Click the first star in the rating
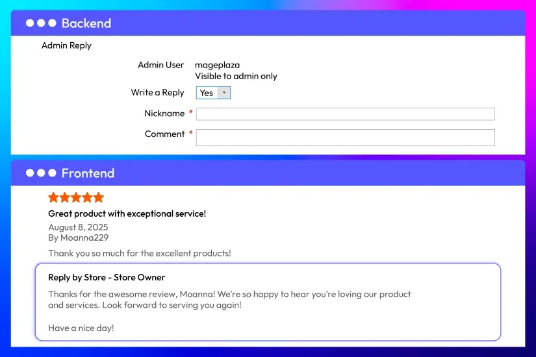The height and width of the screenshot is (357, 536). [53, 197]
